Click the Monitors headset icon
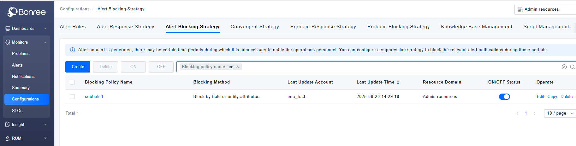 pos(8,42)
